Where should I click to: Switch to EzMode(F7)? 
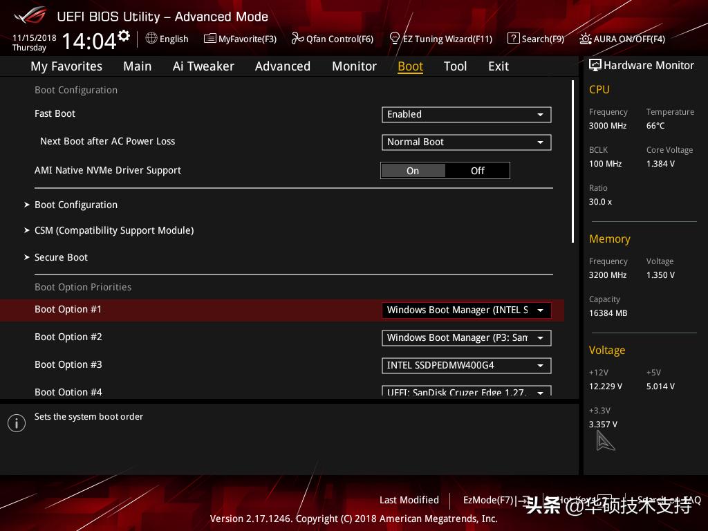click(x=488, y=500)
